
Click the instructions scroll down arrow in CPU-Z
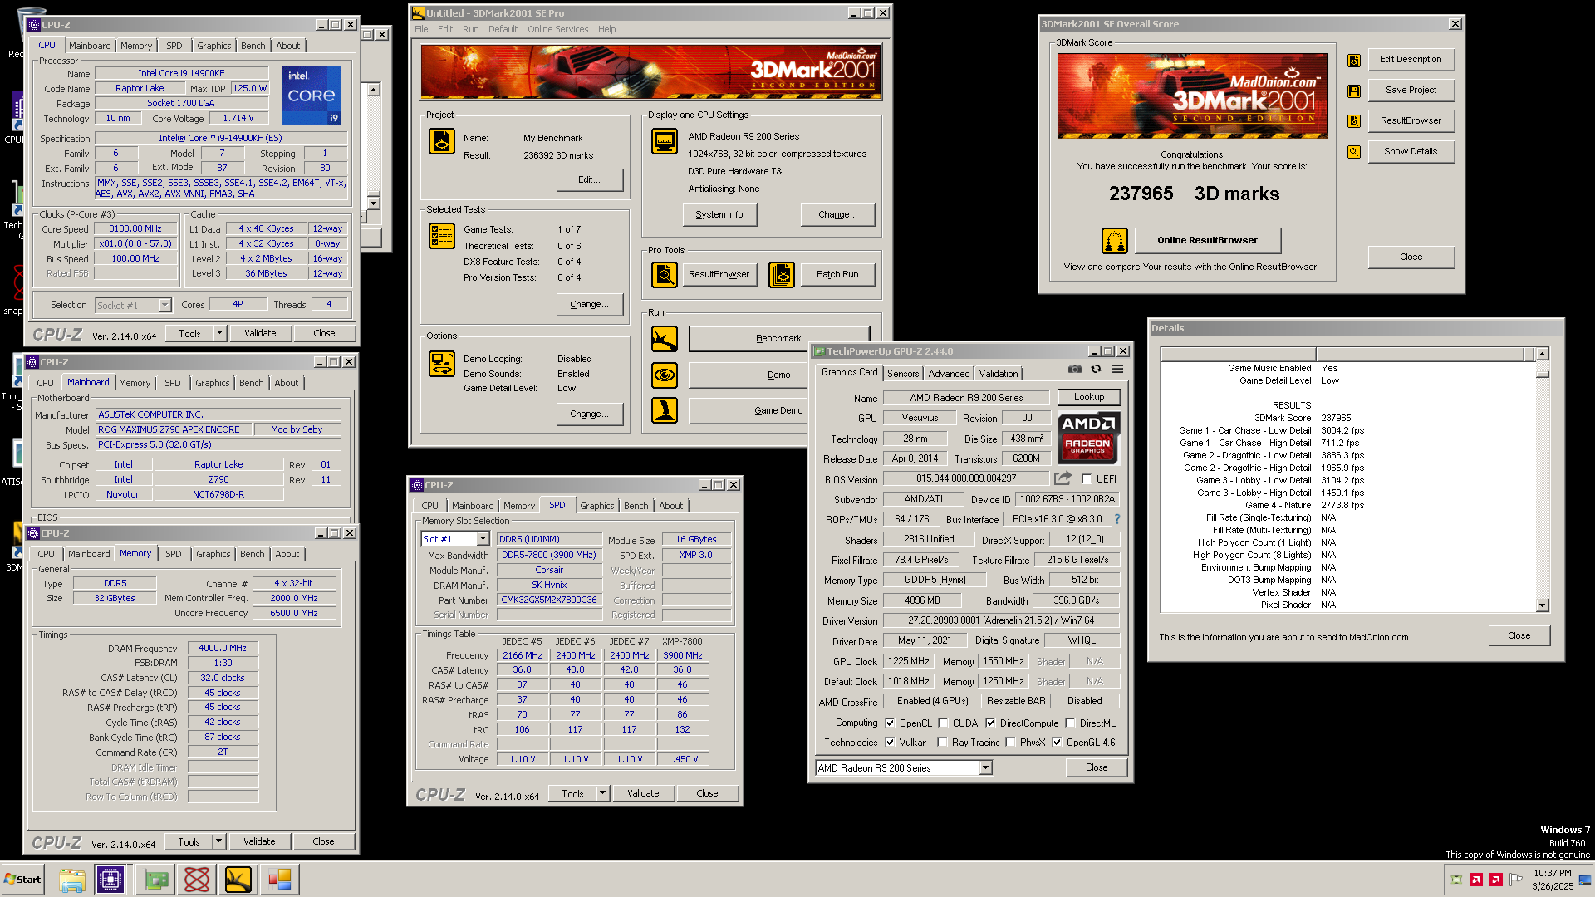[x=373, y=203]
